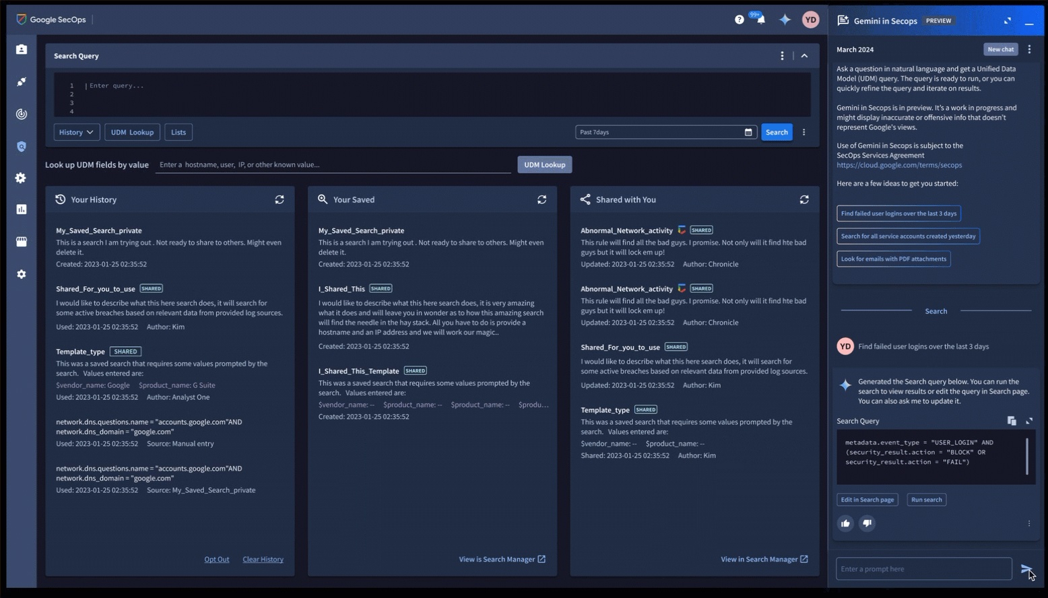Open the plug connector icon in sidebar
This screenshot has width=1048, height=598.
tap(22, 81)
